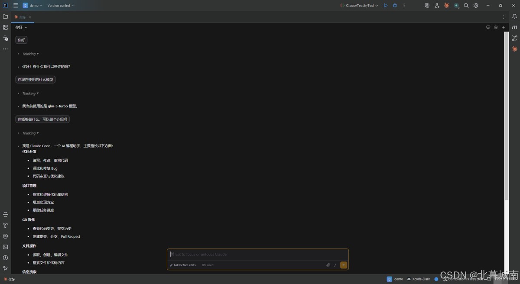Close the 你好 editor tab

(30, 17)
